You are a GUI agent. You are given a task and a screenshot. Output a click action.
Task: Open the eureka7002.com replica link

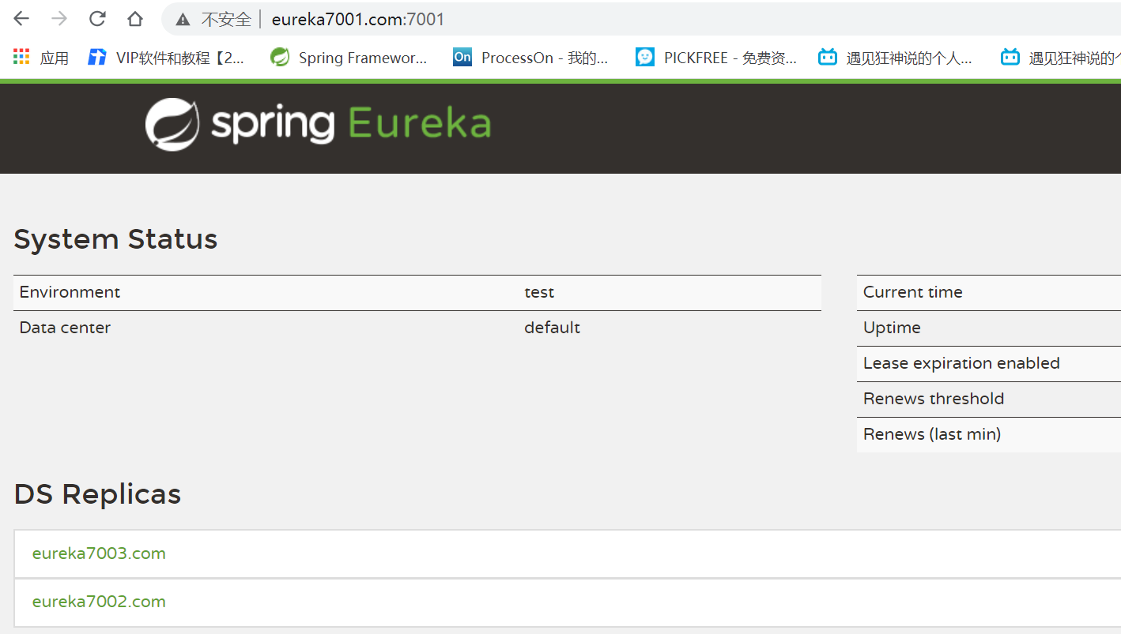[x=99, y=602]
